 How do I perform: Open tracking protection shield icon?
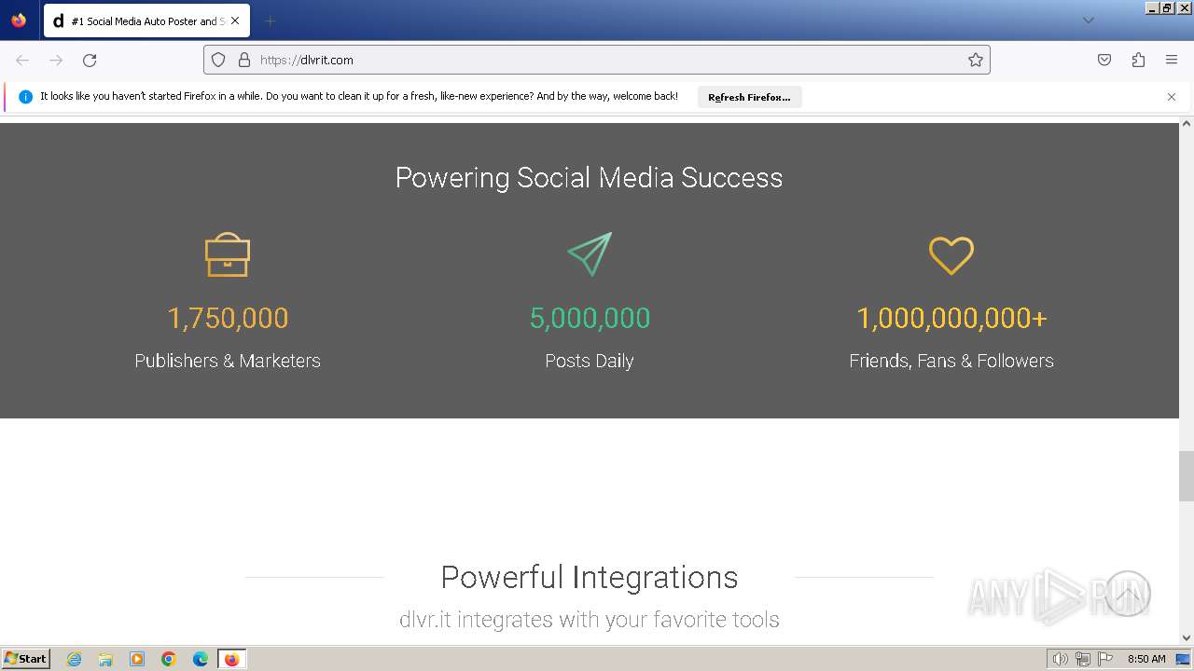[218, 60]
